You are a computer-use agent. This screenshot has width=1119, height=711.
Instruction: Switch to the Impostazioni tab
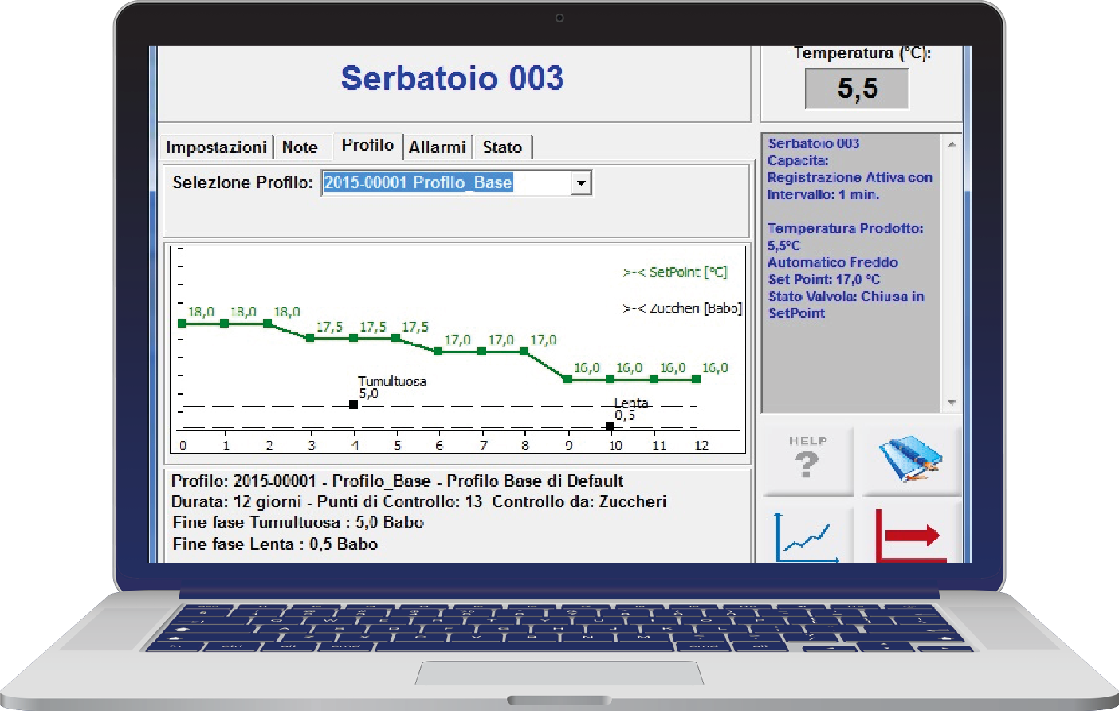[216, 147]
